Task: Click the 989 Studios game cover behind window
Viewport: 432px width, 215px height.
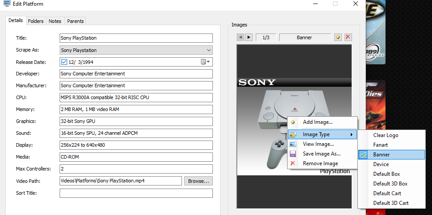Action: click(x=375, y=32)
